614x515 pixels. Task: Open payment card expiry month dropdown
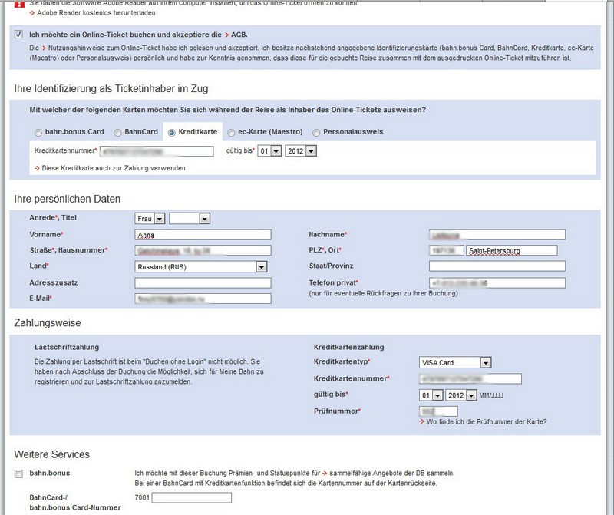pos(431,395)
